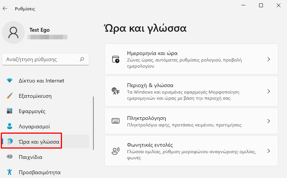This screenshot has height=178, width=287.
Task: Open the Φωνητικές εντολές card
Action: point(191,151)
